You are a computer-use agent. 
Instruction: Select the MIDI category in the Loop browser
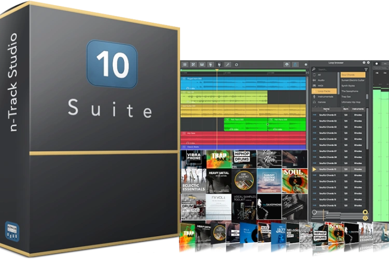324,86
